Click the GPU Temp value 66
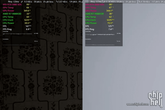Viewport: 165px width, 110px height. 28,8
